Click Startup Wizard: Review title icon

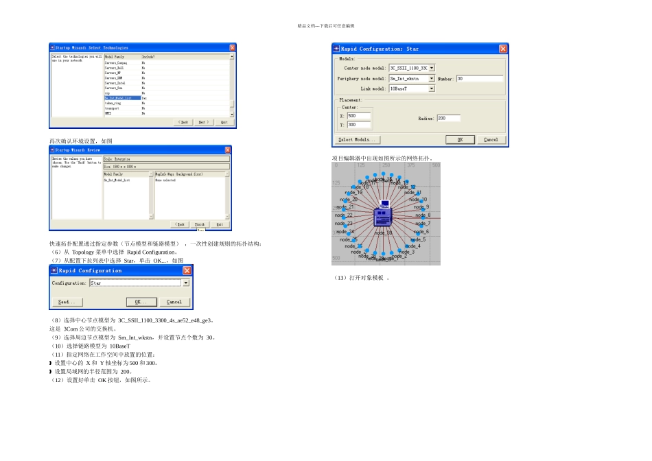click(x=52, y=150)
